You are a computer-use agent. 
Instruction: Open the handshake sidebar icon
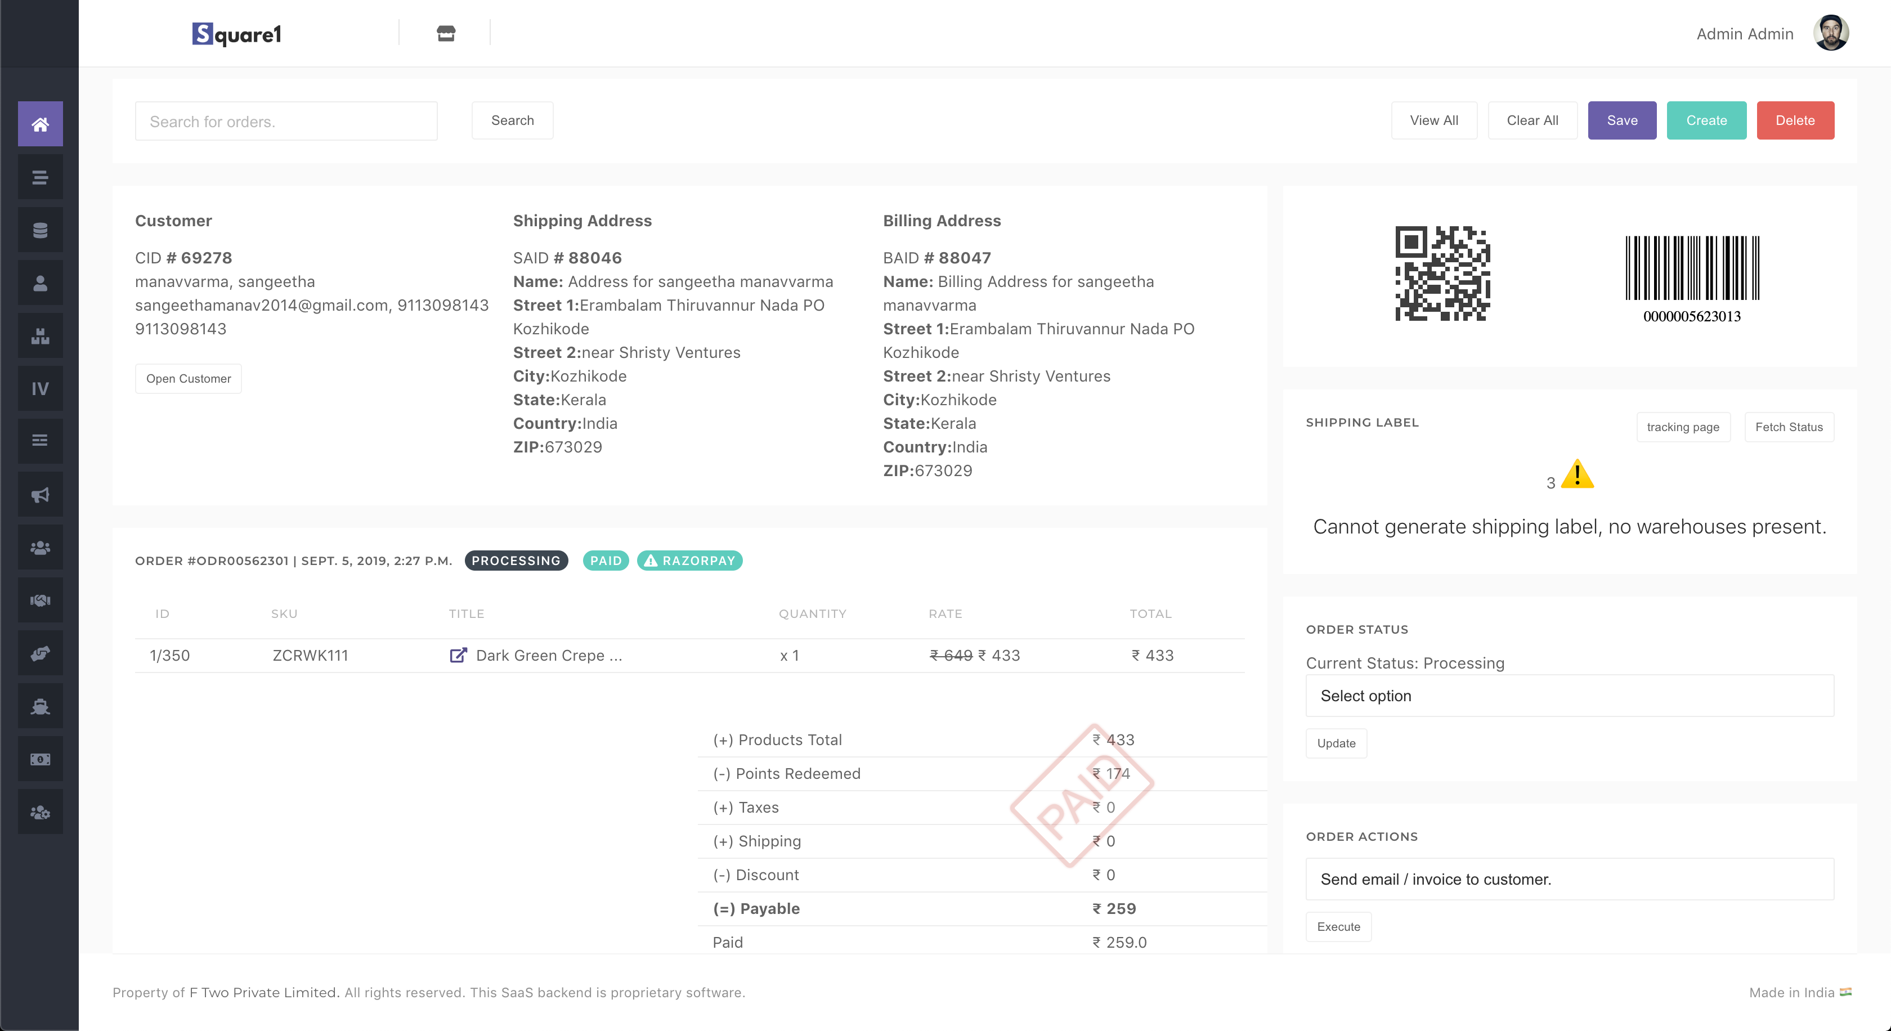[41, 600]
